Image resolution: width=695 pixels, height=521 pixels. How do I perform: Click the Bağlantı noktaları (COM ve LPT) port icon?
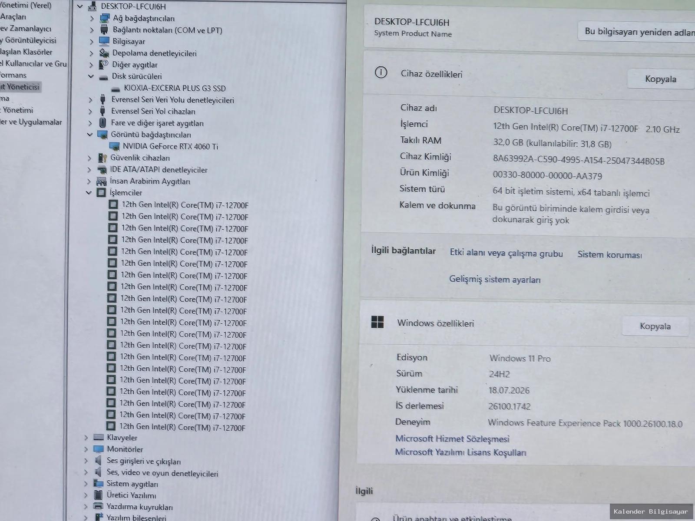coord(104,30)
